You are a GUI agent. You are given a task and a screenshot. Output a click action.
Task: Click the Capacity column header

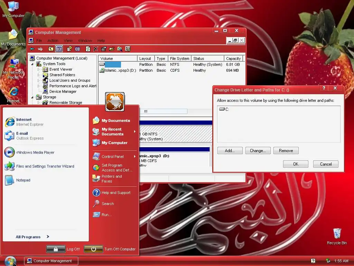click(233, 58)
